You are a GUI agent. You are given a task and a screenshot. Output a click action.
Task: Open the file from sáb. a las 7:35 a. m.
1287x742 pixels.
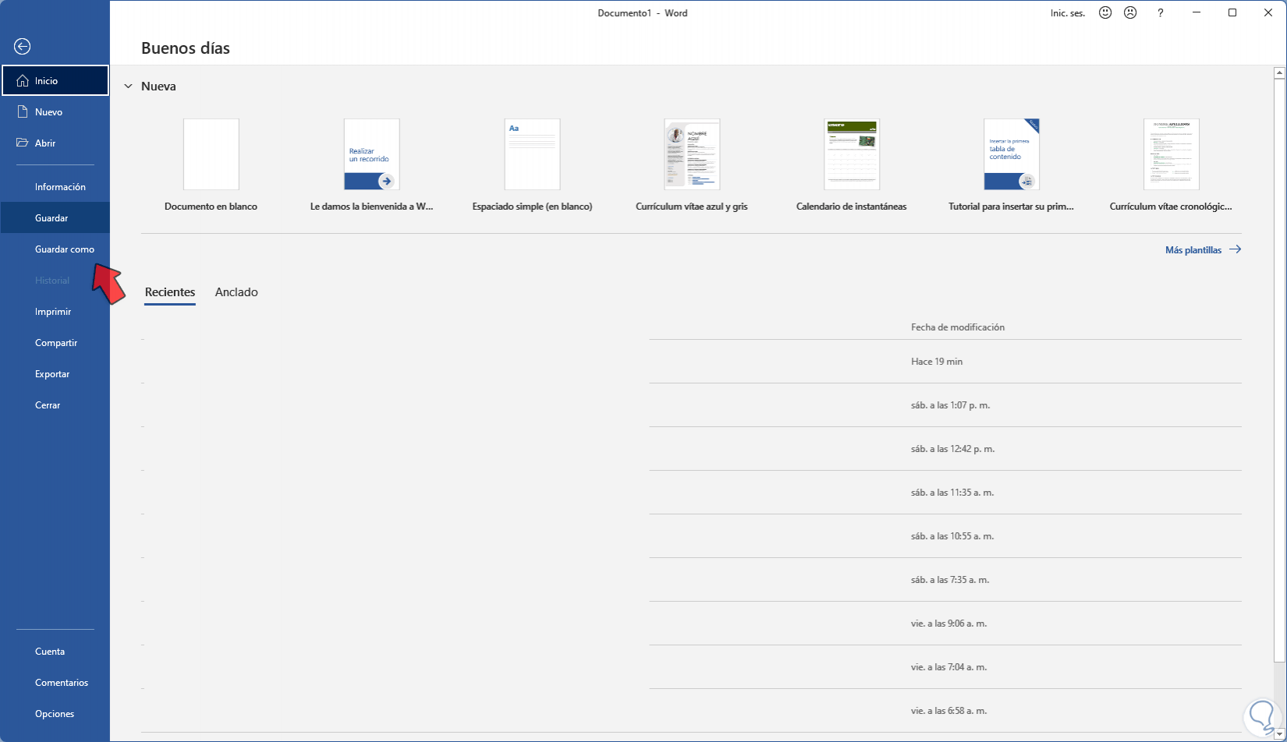[691, 580]
